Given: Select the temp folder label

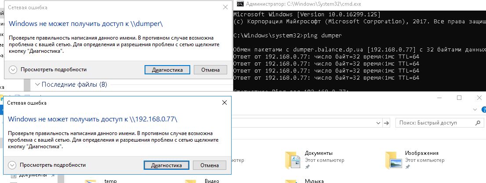Looking at the screenshot, I should click(110, 181).
